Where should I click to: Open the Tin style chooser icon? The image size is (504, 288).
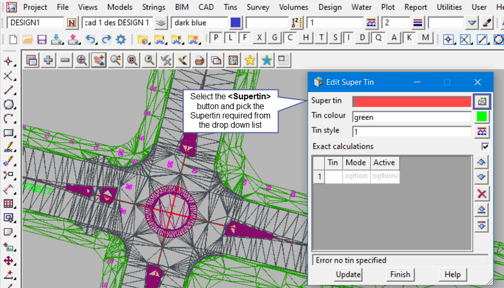point(481,131)
